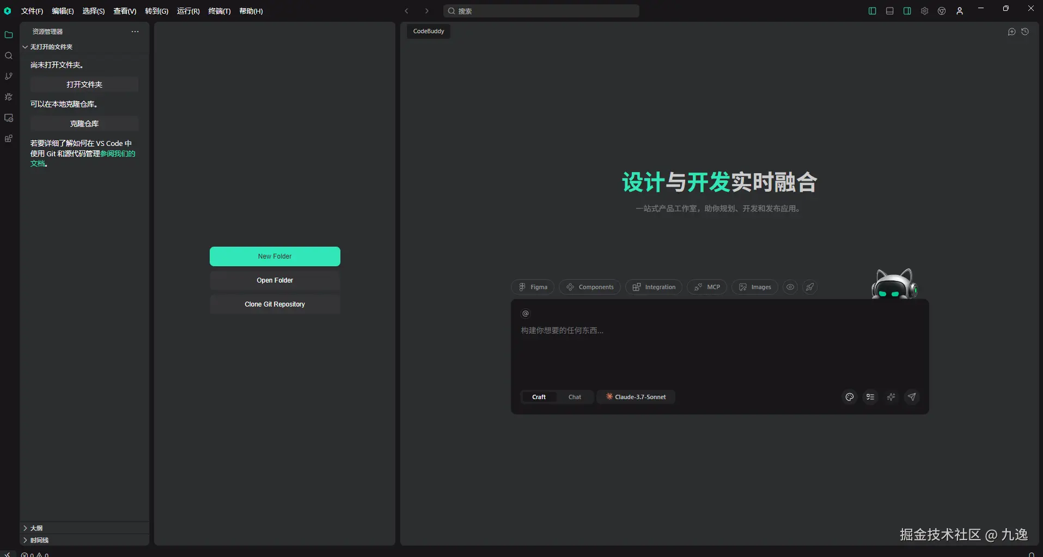Open the 运行(R) menu
The image size is (1043, 557).
tap(188, 11)
